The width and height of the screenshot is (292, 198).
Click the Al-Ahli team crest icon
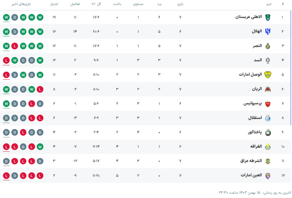[x=268, y=17]
